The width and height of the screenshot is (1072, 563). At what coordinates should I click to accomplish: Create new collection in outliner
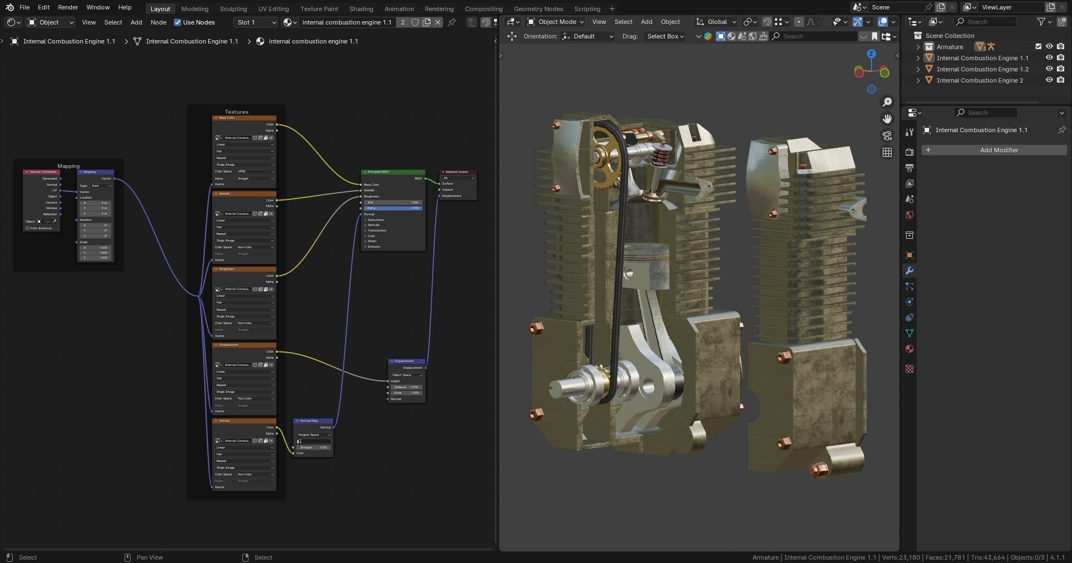pyautogui.click(x=1061, y=22)
